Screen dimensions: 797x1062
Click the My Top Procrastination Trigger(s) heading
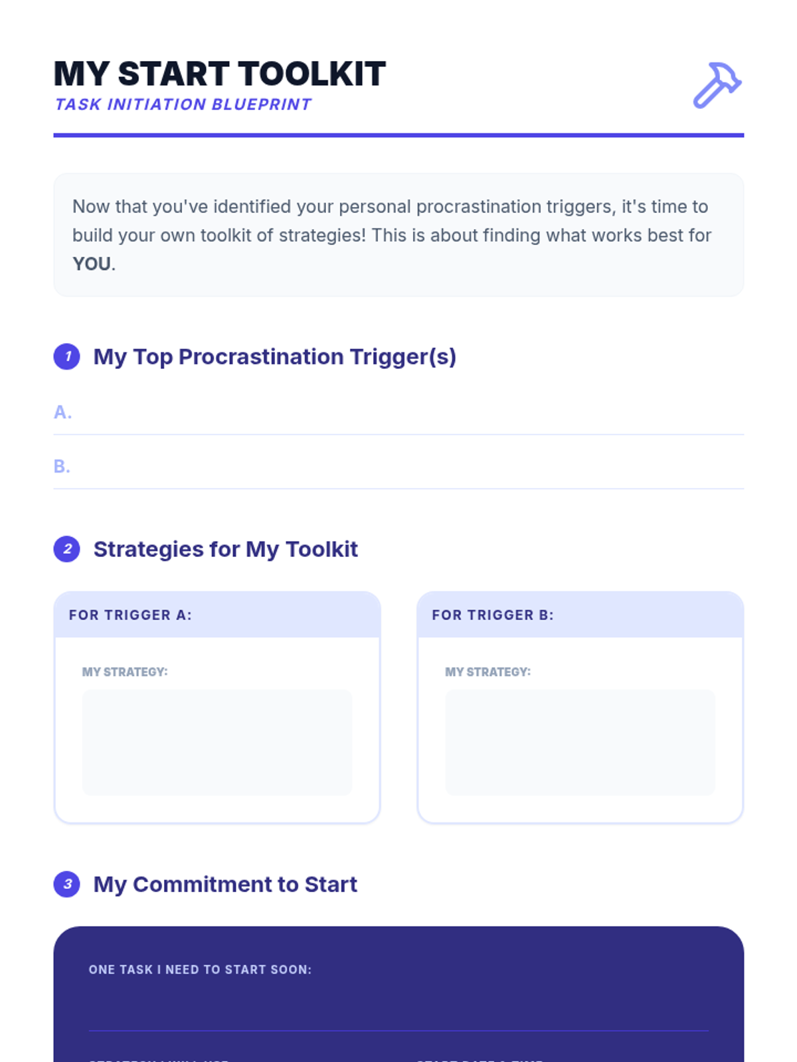coord(274,356)
